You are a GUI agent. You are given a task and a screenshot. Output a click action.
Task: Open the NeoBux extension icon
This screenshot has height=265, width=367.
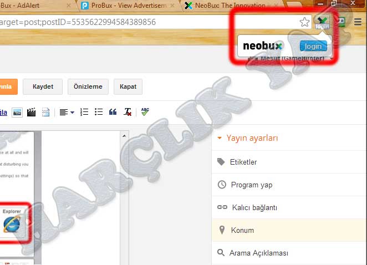322,22
